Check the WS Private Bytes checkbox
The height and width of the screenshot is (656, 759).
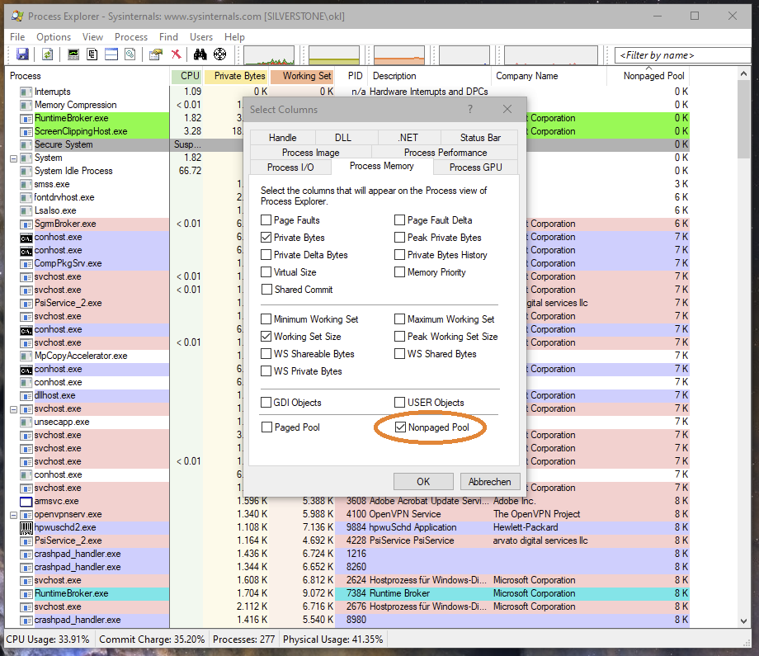[266, 371]
